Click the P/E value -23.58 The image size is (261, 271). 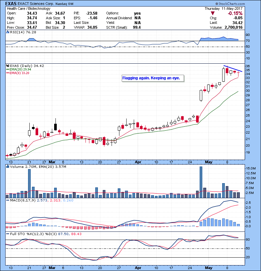(92, 13)
